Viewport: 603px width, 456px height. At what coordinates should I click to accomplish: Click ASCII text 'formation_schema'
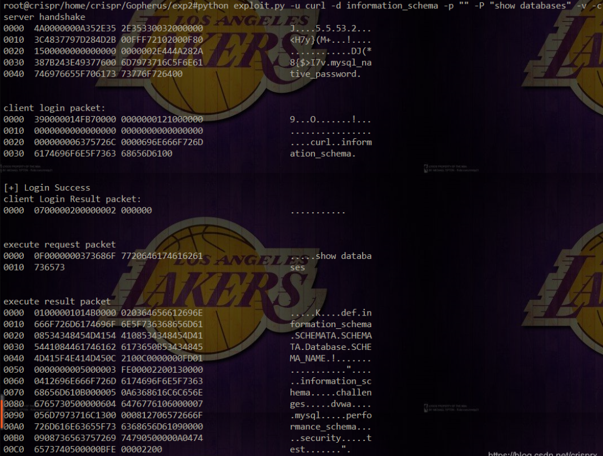pos(331,324)
